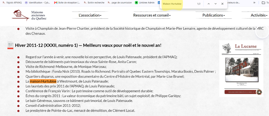Image resolution: width=269 pixels, height=116 pixels.
Task: Open the page de soumission bookmark
Action: tap(120, 2)
